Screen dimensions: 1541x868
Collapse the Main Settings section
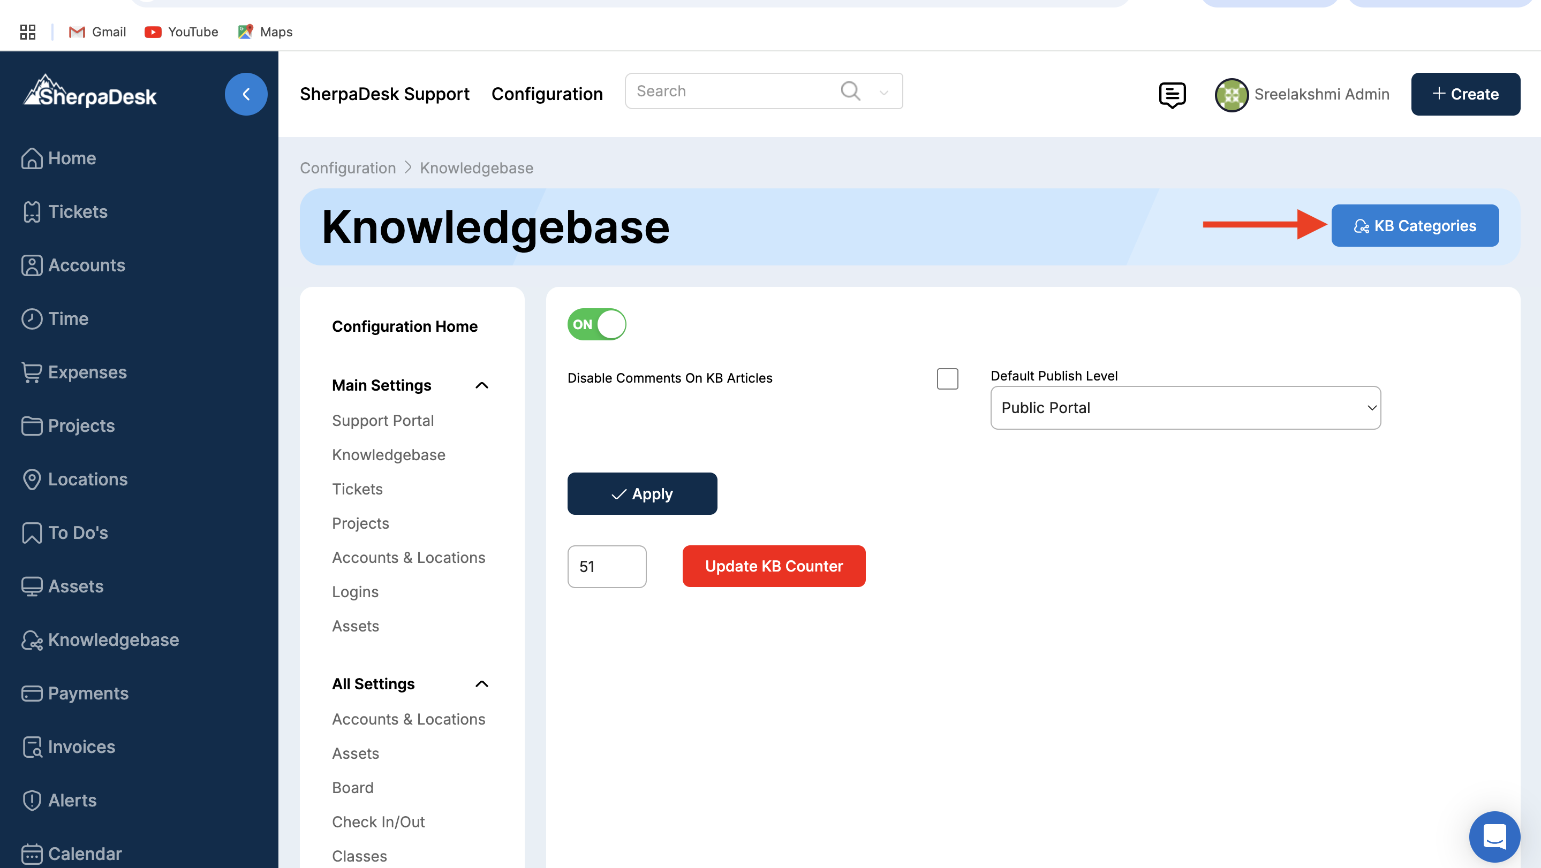click(x=481, y=385)
